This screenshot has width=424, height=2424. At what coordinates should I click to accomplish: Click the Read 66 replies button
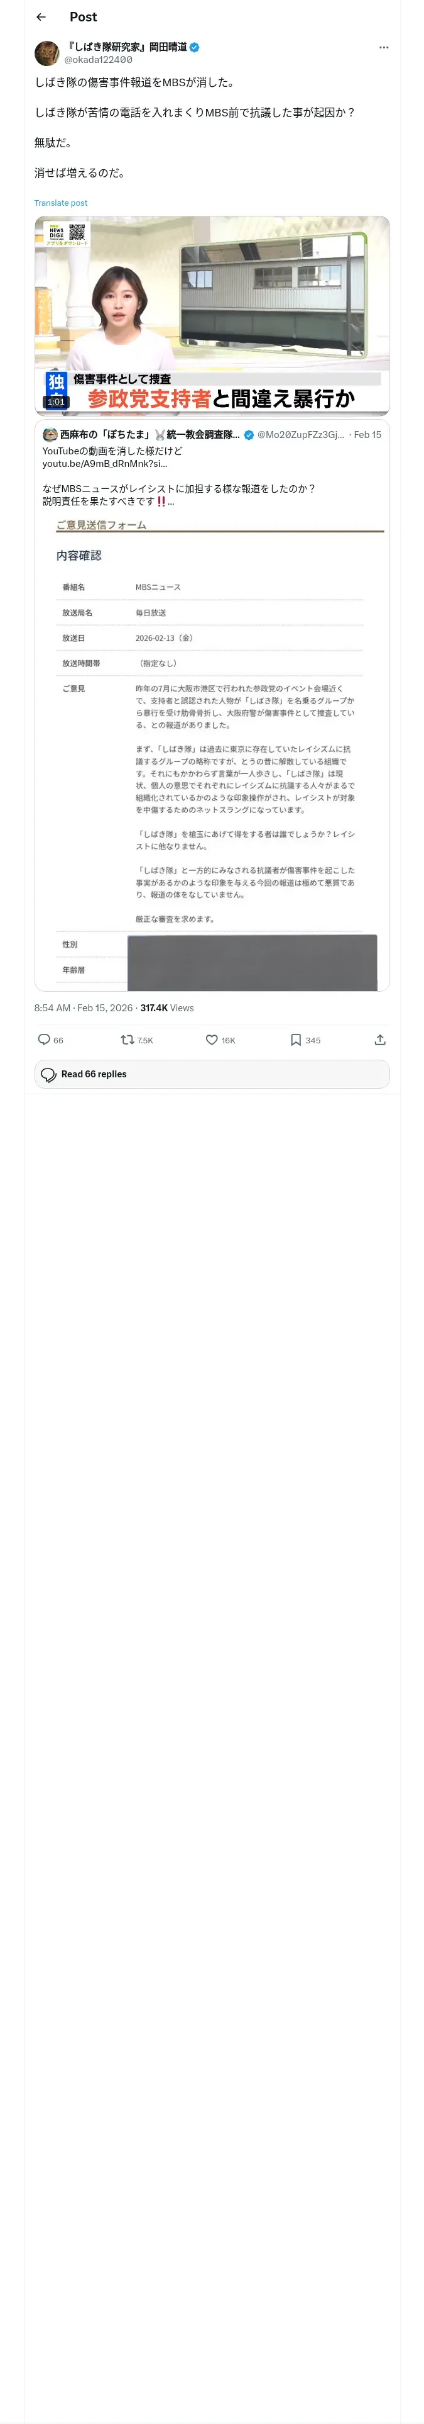click(212, 1074)
